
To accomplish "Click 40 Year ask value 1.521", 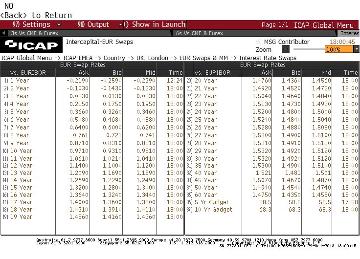I will (263, 173).
